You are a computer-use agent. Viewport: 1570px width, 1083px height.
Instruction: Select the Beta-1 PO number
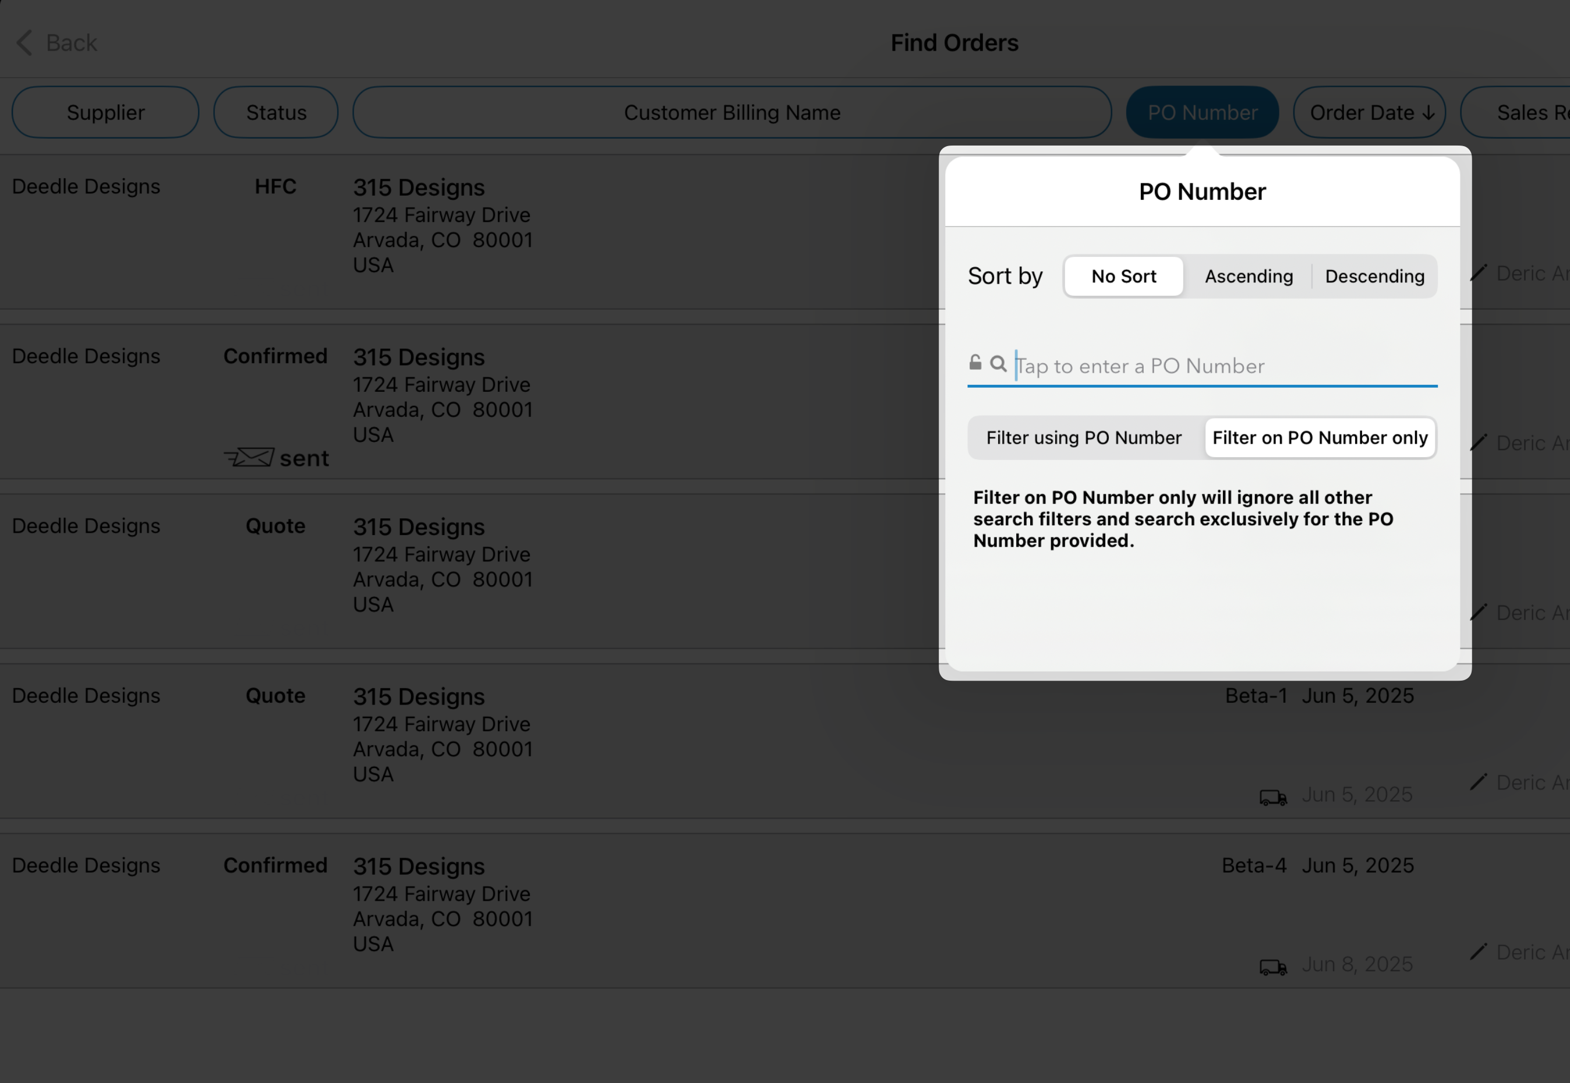tap(1256, 696)
